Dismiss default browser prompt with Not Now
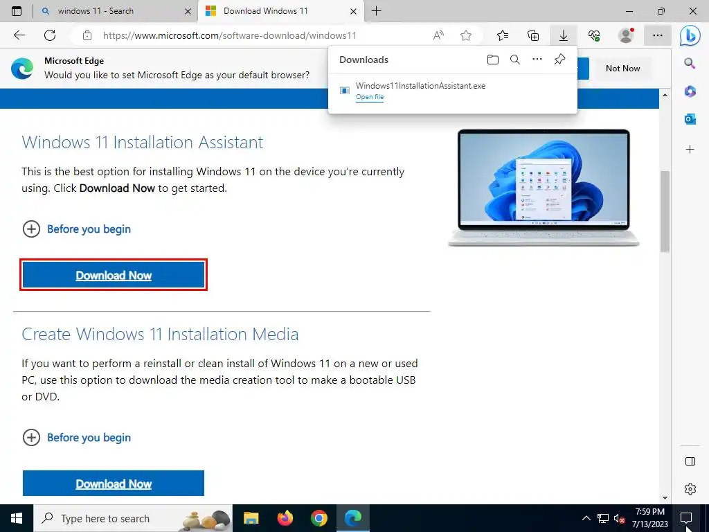Image resolution: width=709 pixels, height=532 pixels. [x=622, y=69]
